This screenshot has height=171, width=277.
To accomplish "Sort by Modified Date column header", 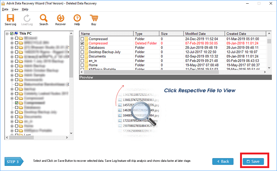I will (x=204, y=34).
